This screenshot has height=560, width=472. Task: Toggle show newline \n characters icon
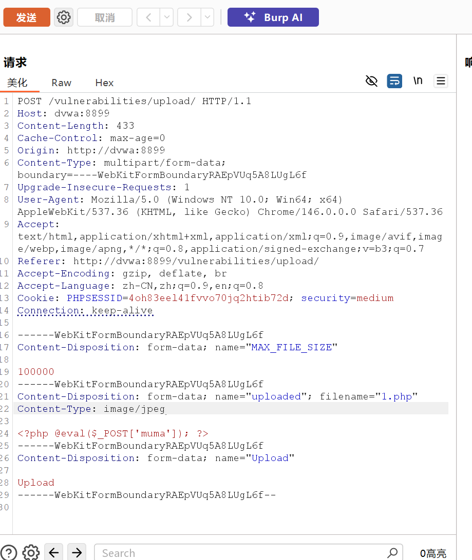pos(418,81)
